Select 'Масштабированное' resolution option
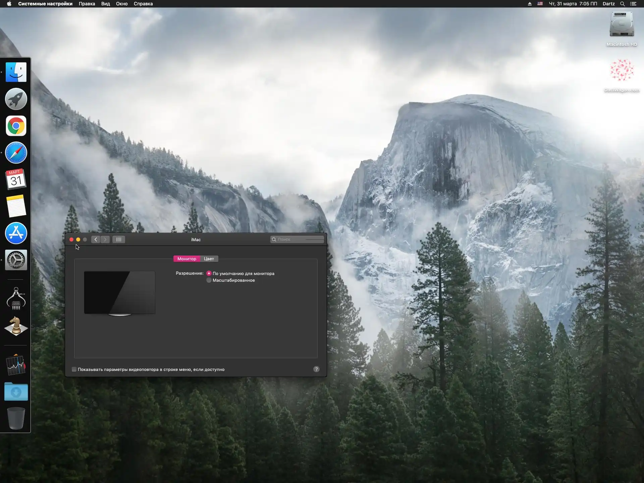Image resolution: width=644 pixels, height=483 pixels. click(x=209, y=280)
